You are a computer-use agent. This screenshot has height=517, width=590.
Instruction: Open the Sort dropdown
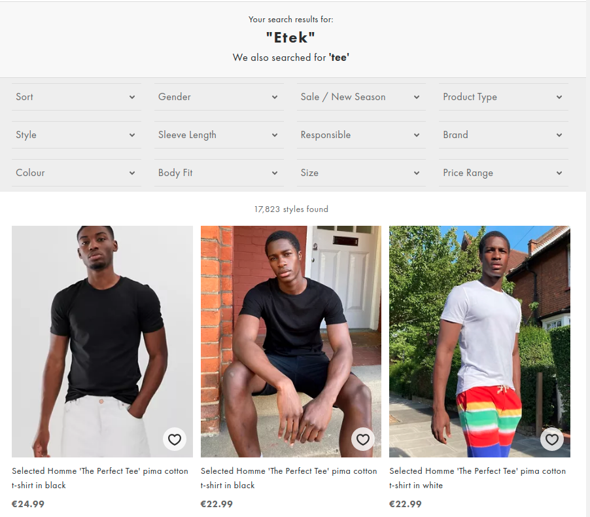pyautogui.click(x=77, y=97)
